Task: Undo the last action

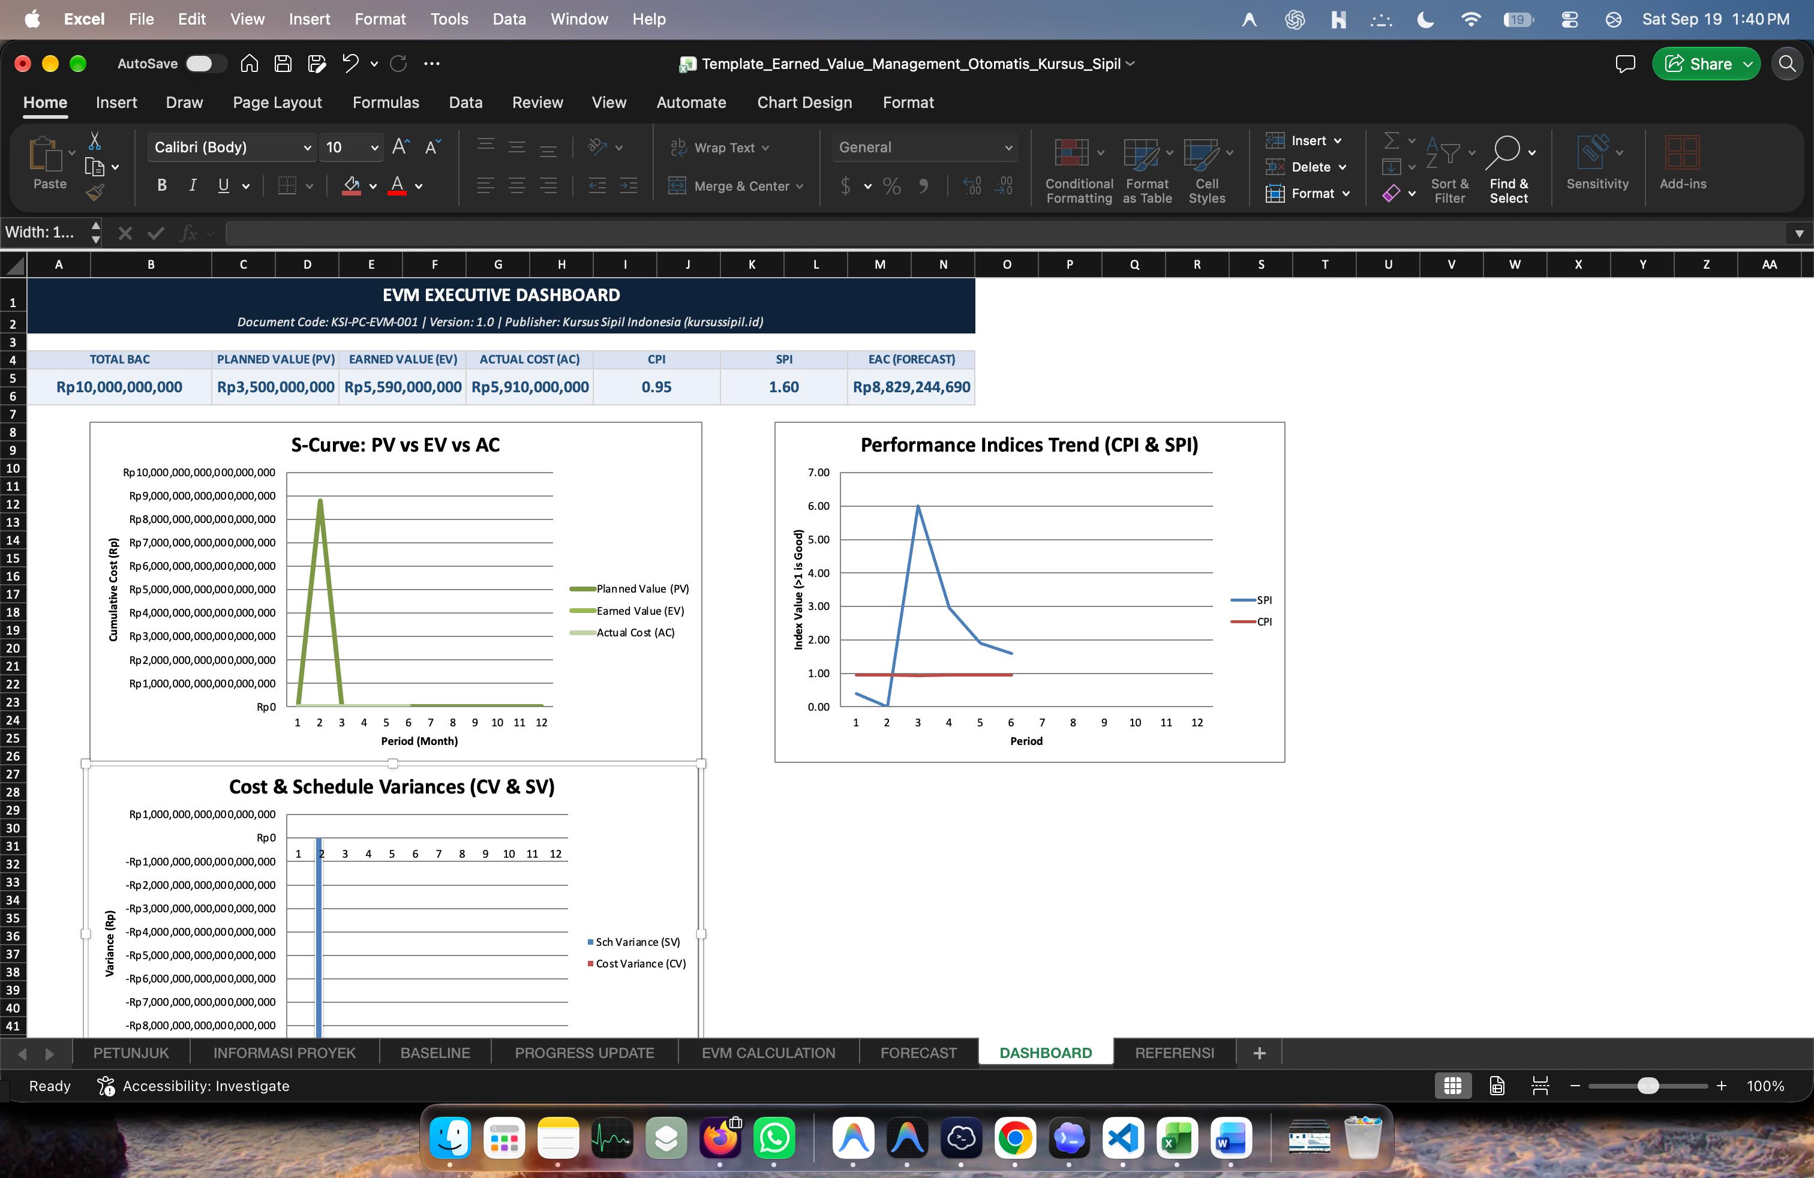Action: [350, 64]
